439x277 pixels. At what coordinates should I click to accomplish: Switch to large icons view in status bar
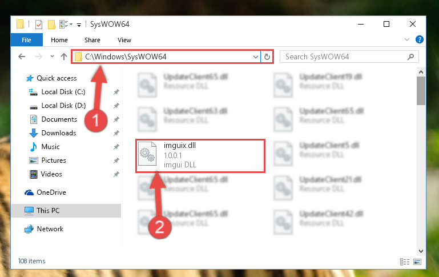click(x=417, y=262)
